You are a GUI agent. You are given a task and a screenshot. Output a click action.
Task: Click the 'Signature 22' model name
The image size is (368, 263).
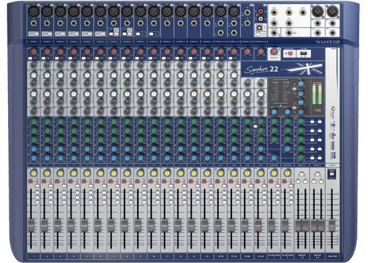(261, 69)
